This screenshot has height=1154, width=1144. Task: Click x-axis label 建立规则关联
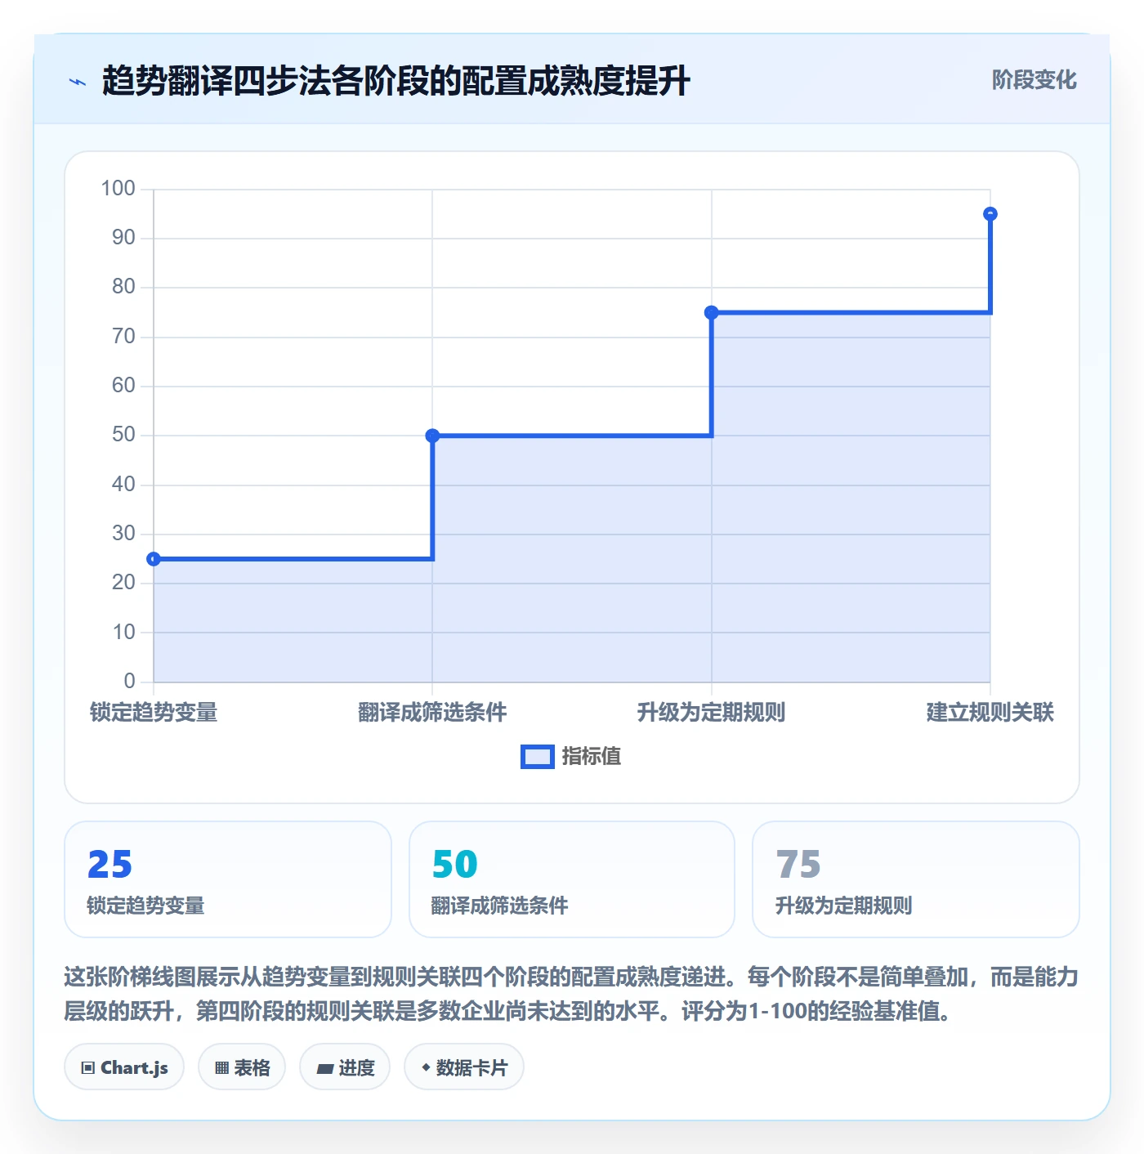click(x=990, y=713)
